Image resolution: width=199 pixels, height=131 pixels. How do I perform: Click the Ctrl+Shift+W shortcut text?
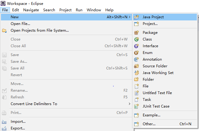pyautogui.click(x=116, y=46)
